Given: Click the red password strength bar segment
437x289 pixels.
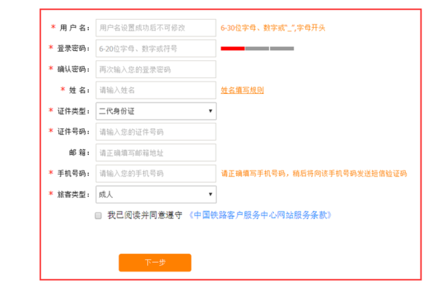Looking at the screenshot, I should tap(233, 49).
